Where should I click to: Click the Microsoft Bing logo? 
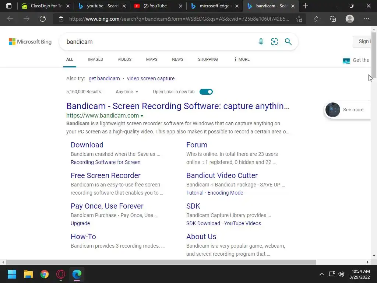[x=30, y=42]
